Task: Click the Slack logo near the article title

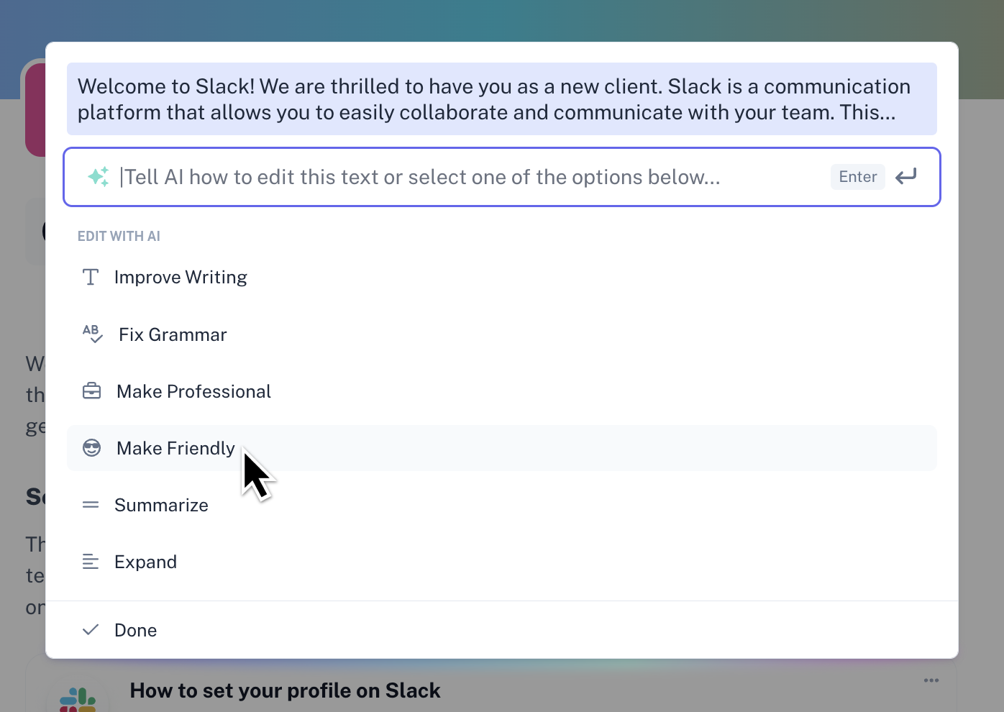Action: coord(77,698)
